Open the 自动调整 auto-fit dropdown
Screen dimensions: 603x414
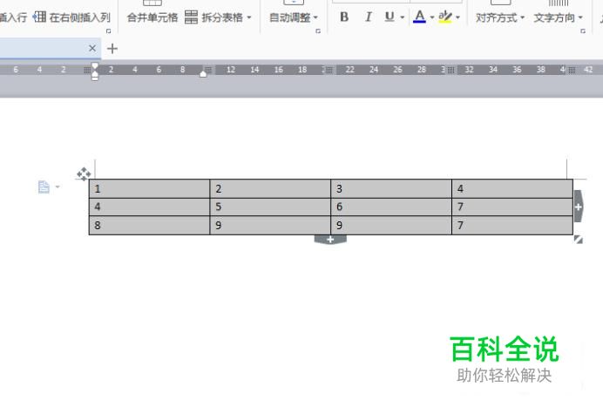pos(294,17)
